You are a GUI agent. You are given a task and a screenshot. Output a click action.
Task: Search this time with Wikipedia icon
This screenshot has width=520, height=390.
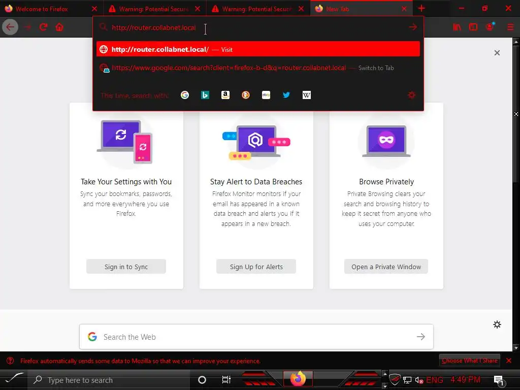coord(306,95)
